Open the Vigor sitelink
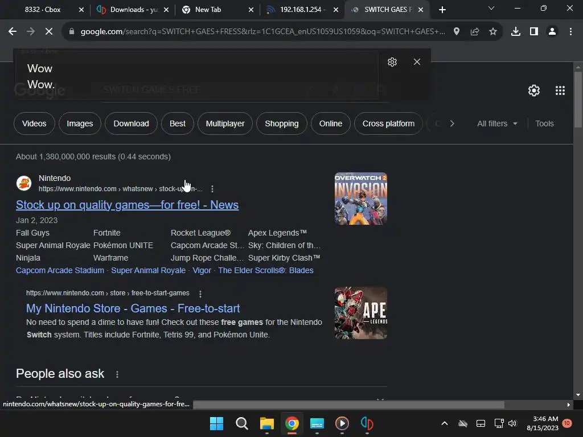Viewport: 583px width, 437px height. [x=202, y=270]
